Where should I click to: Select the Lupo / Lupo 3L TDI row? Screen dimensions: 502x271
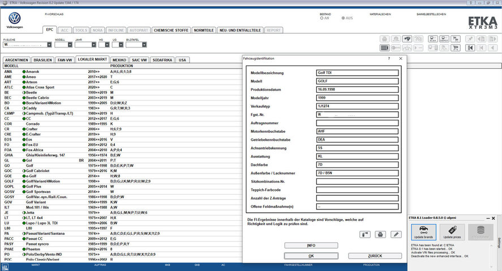coord(122,223)
